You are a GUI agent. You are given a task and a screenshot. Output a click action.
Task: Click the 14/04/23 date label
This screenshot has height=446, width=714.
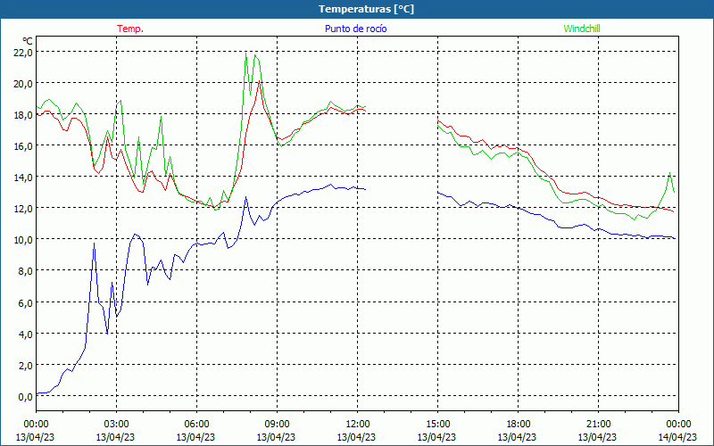pyautogui.click(x=677, y=437)
